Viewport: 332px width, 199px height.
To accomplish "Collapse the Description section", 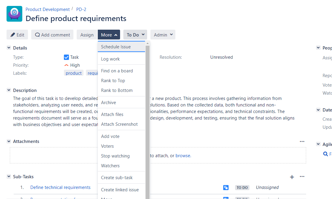I will point(9,90).
